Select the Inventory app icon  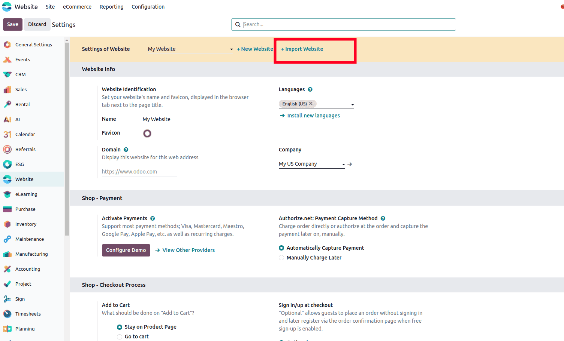point(7,224)
